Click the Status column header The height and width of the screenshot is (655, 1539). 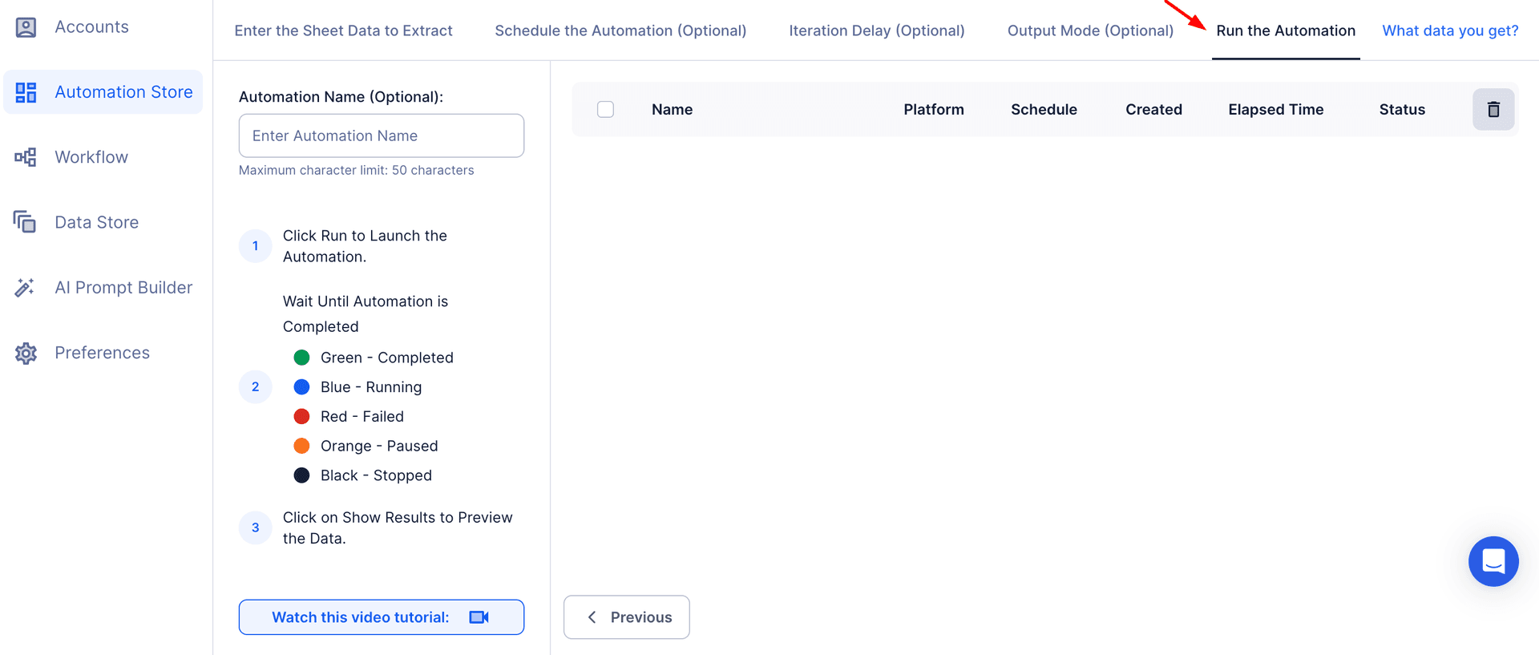tap(1401, 110)
